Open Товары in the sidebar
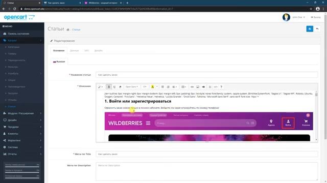Viewport: 327px width, 183px height. coord(22,54)
